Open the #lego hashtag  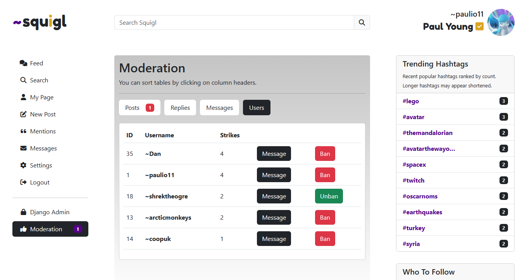click(411, 101)
